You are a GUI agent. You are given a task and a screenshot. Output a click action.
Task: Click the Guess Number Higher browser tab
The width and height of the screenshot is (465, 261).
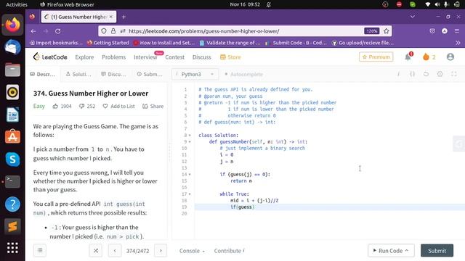point(78,17)
